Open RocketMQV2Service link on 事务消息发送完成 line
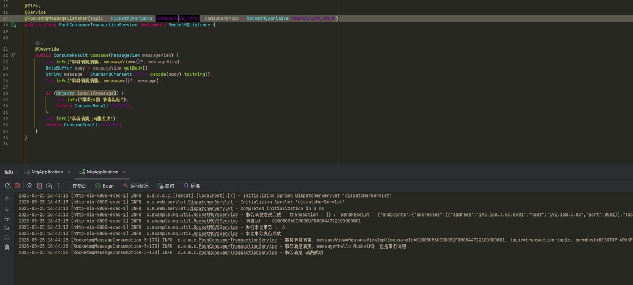The height and width of the screenshot is (285, 633). click(215, 215)
